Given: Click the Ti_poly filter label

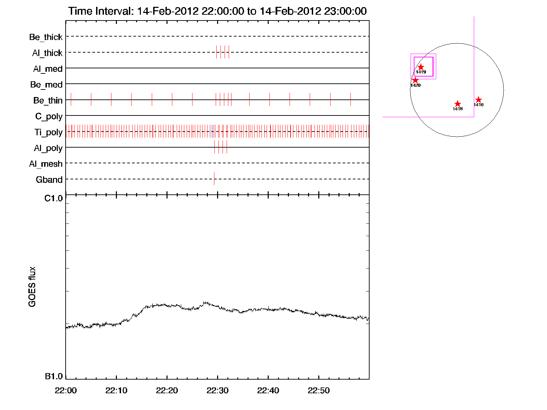Looking at the screenshot, I should pyautogui.click(x=48, y=132).
